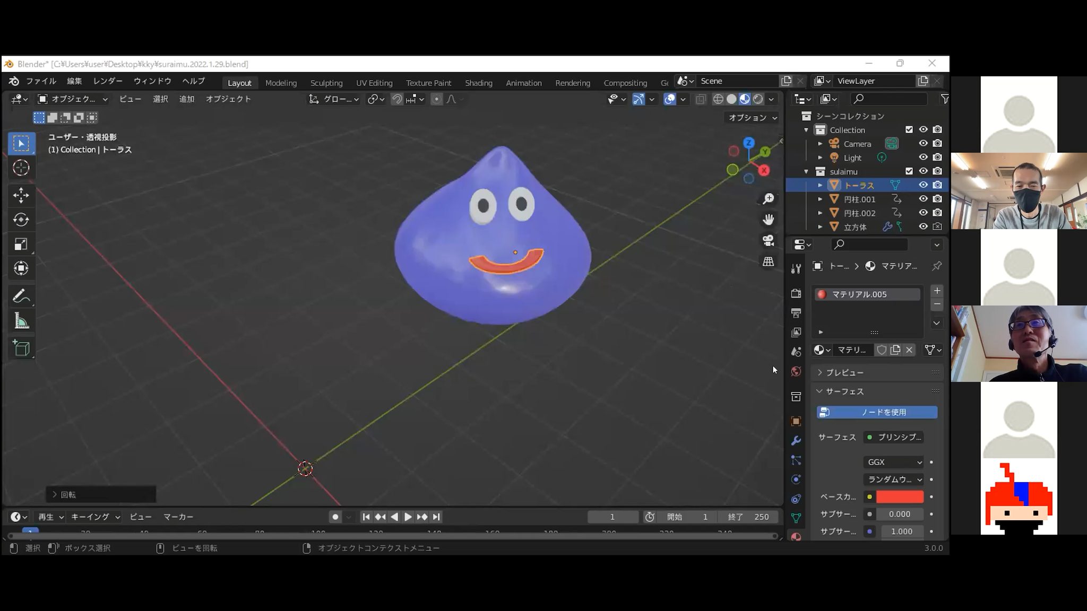1087x611 pixels.
Task: Open the Particles properties tab
Action: tap(796, 460)
